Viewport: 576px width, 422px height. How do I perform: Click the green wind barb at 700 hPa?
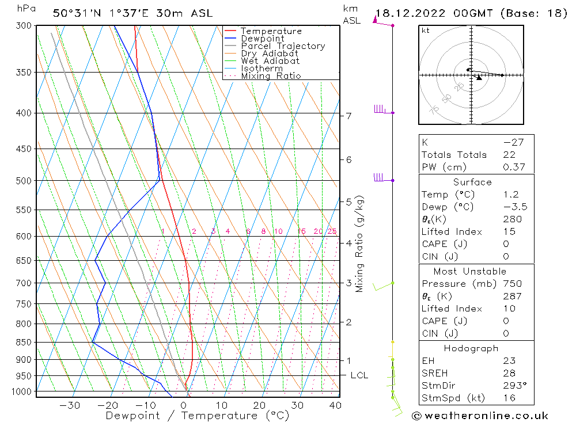[x=383, y=287]
